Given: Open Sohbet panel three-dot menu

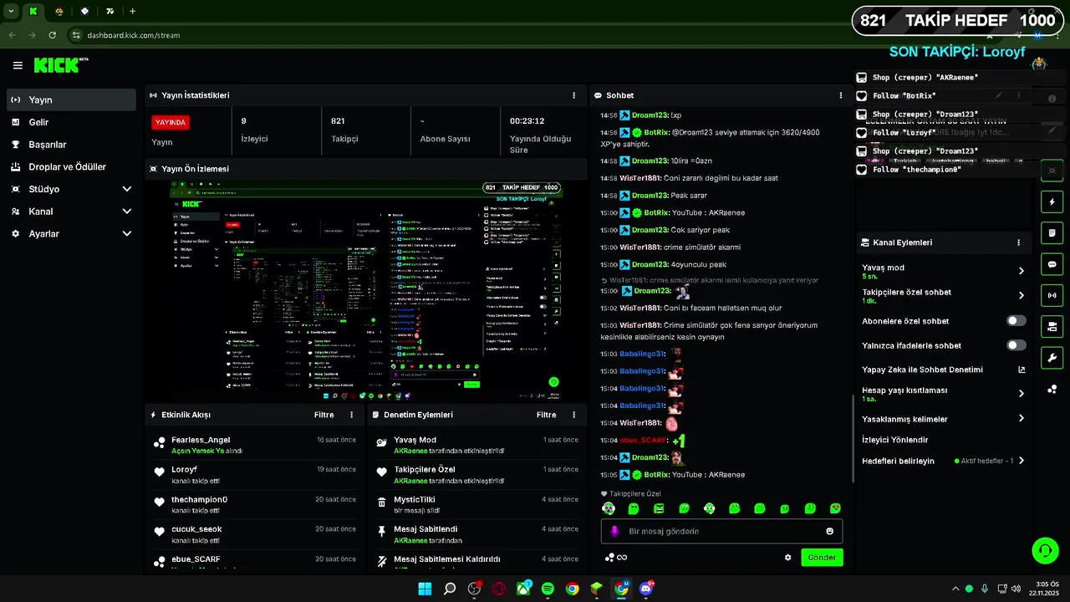Looking at the screenshot, I should point(841,95).
